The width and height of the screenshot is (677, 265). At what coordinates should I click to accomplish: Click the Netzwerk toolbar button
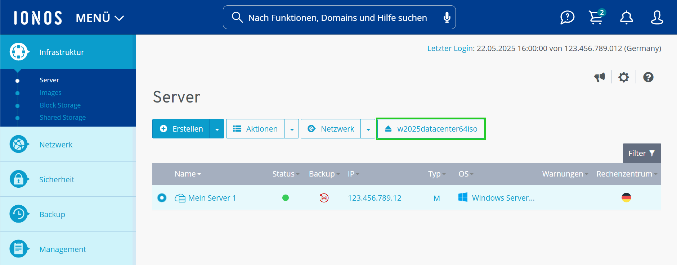[x=331, y=129]
